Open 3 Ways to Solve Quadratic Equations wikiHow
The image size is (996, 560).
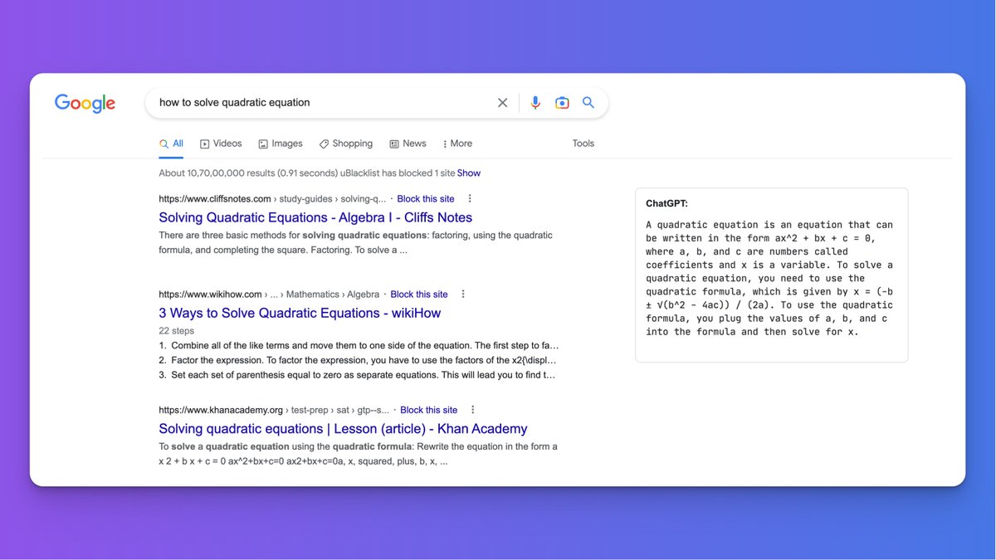[300, 313]
